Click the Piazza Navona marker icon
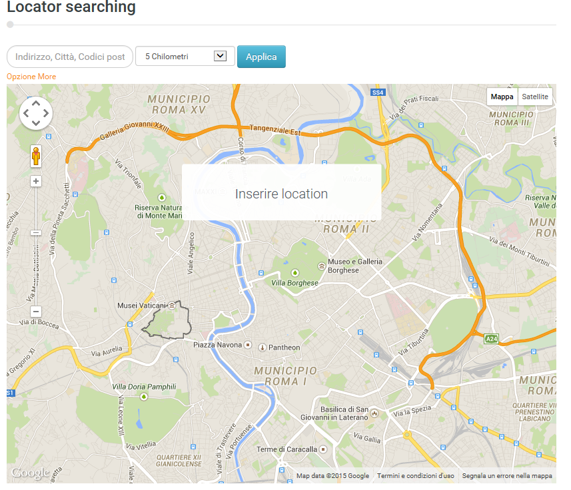 [x=248, y=344]
